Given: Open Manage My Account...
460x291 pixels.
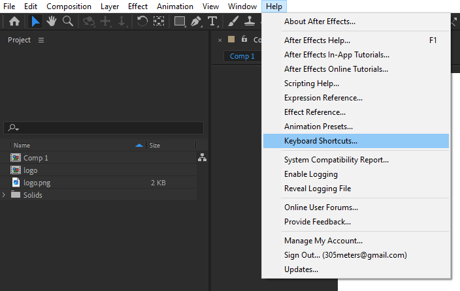Looking at the screenshot, I should coord(356,241).
